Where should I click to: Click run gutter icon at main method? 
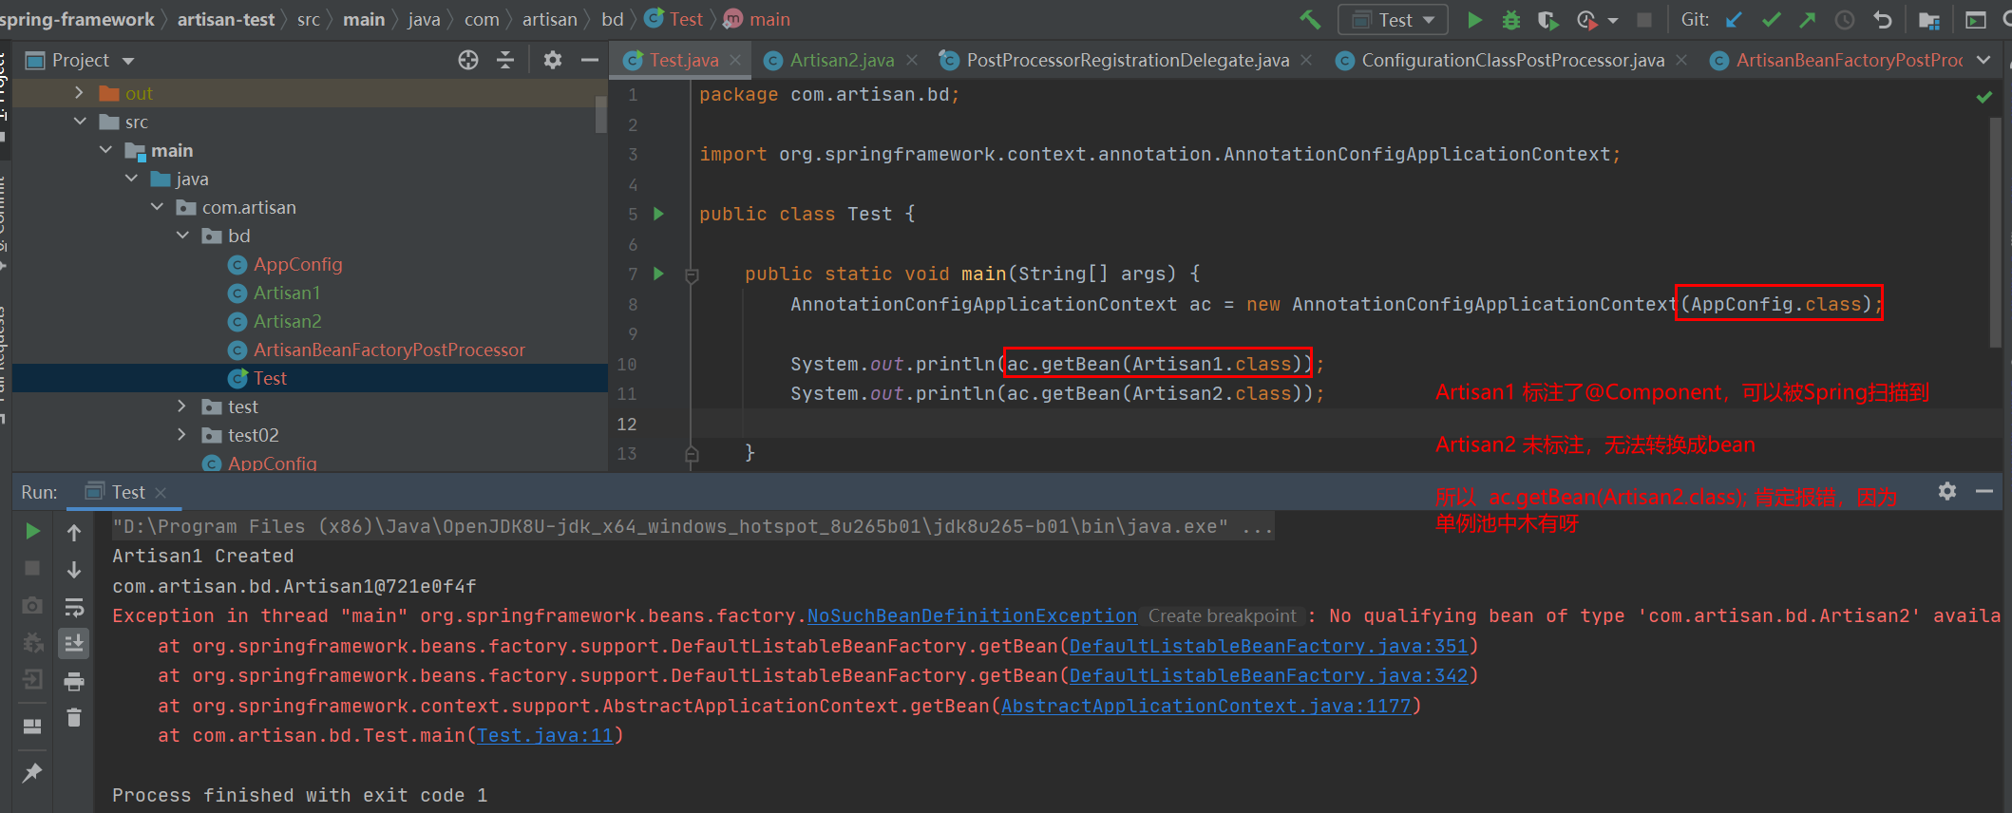point(658,274)
